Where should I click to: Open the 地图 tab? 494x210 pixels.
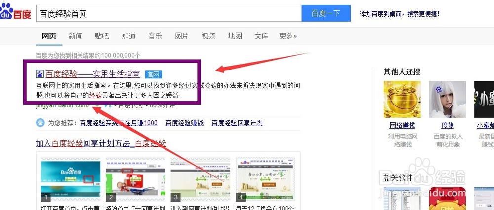point(235,36)
